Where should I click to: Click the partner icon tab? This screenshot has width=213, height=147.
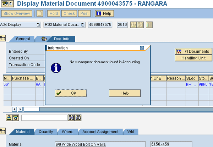44,39
